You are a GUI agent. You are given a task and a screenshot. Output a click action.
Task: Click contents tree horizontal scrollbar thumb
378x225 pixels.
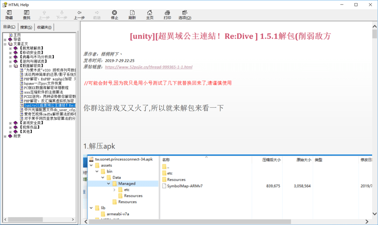(x=25, y=219)
